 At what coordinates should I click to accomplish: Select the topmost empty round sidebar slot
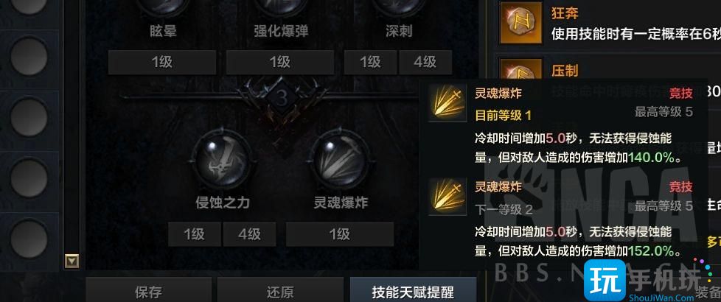coord(29,4)
